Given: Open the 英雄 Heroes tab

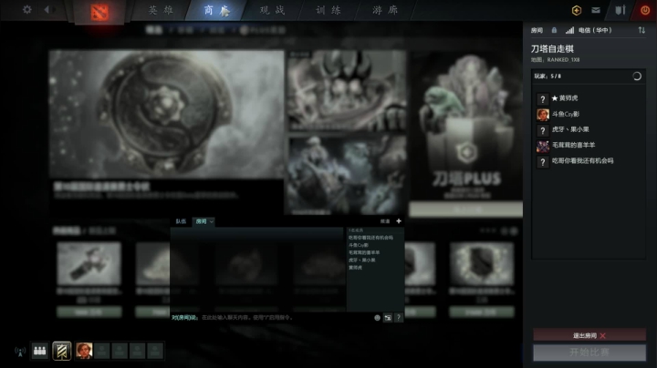Looking at the screenshot, I should [162, 10].
